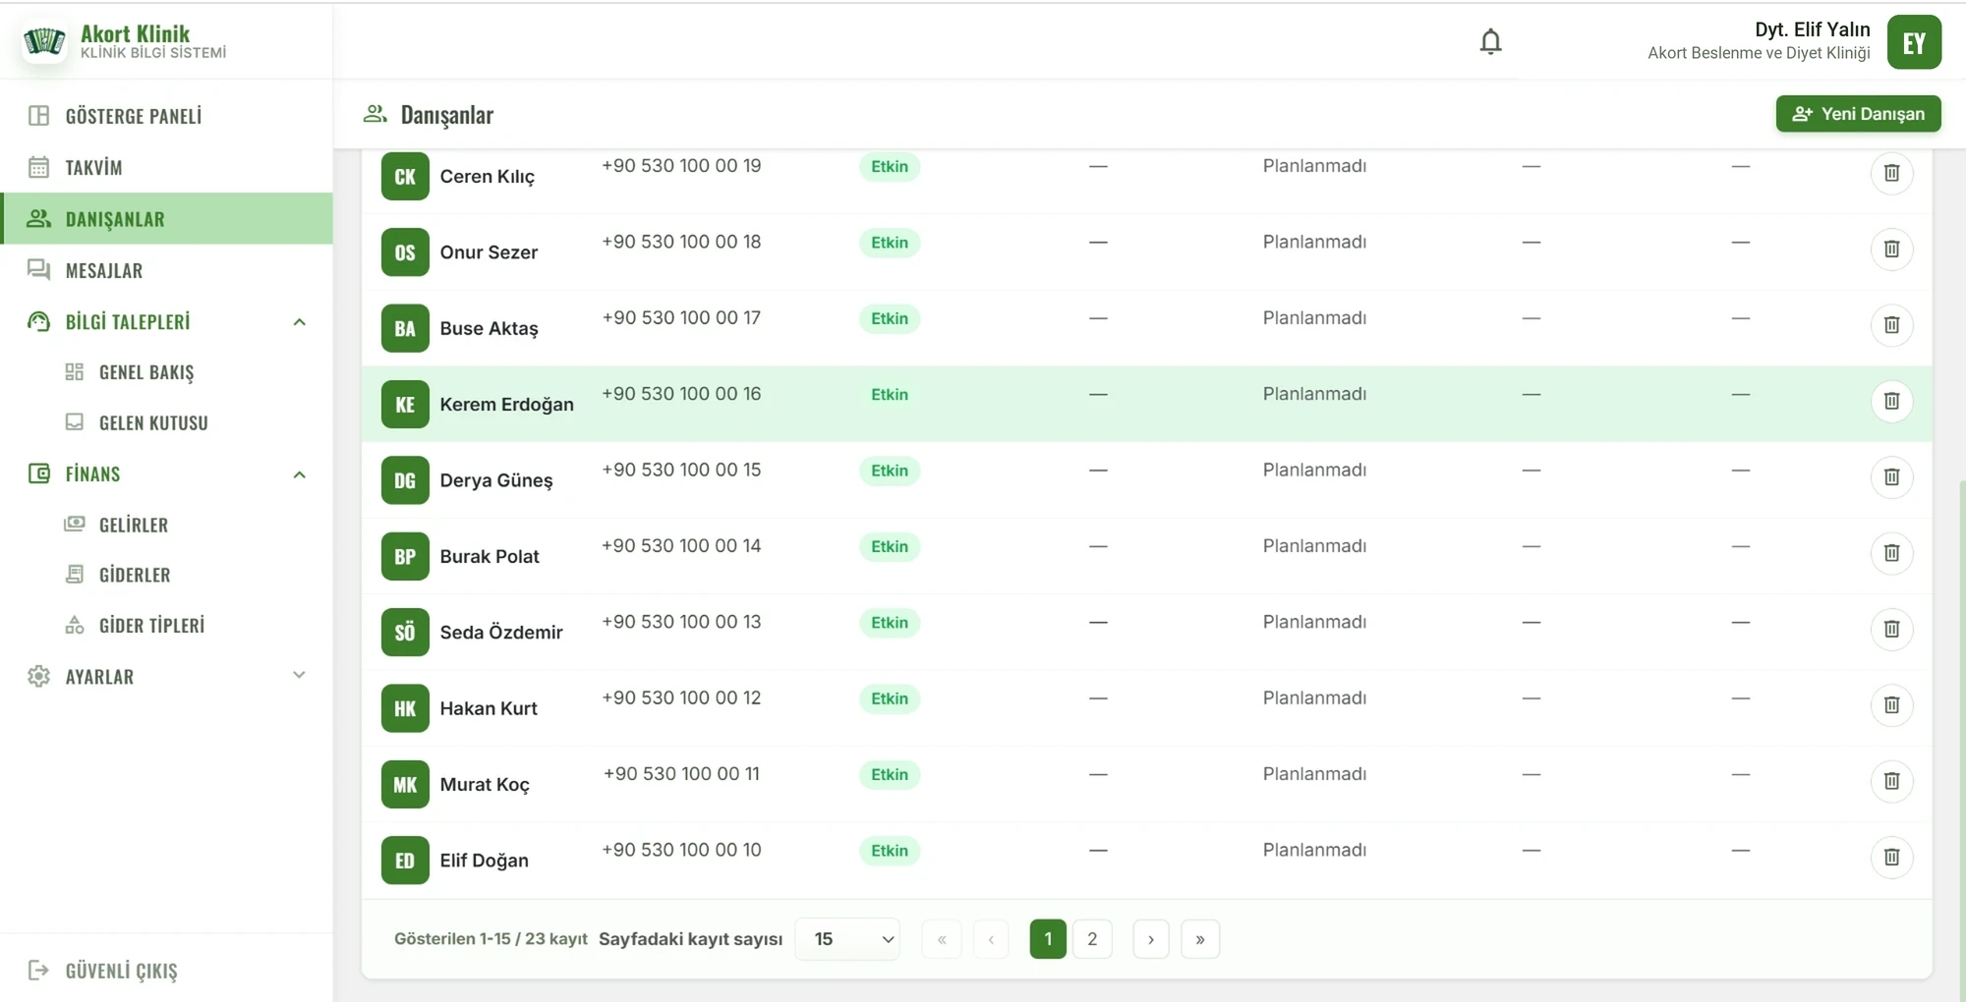
Task: Delete the Ceren Kılıç record
Action: tap(1891, 173)
